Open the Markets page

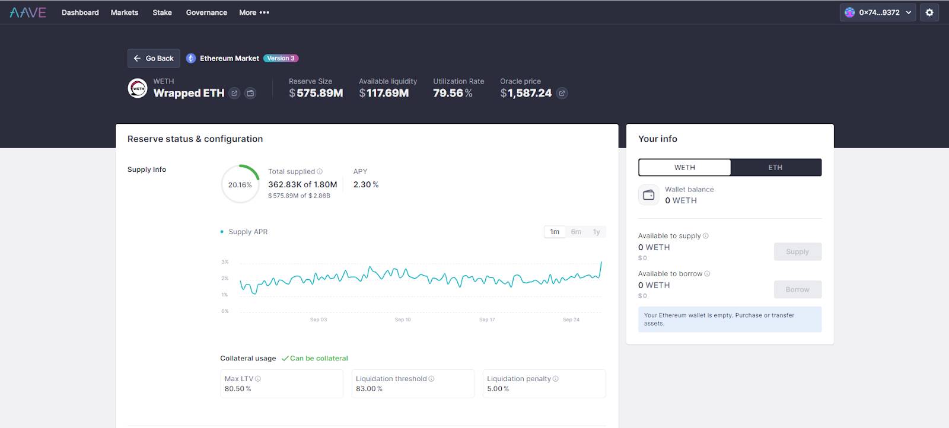tap(125, 12)
